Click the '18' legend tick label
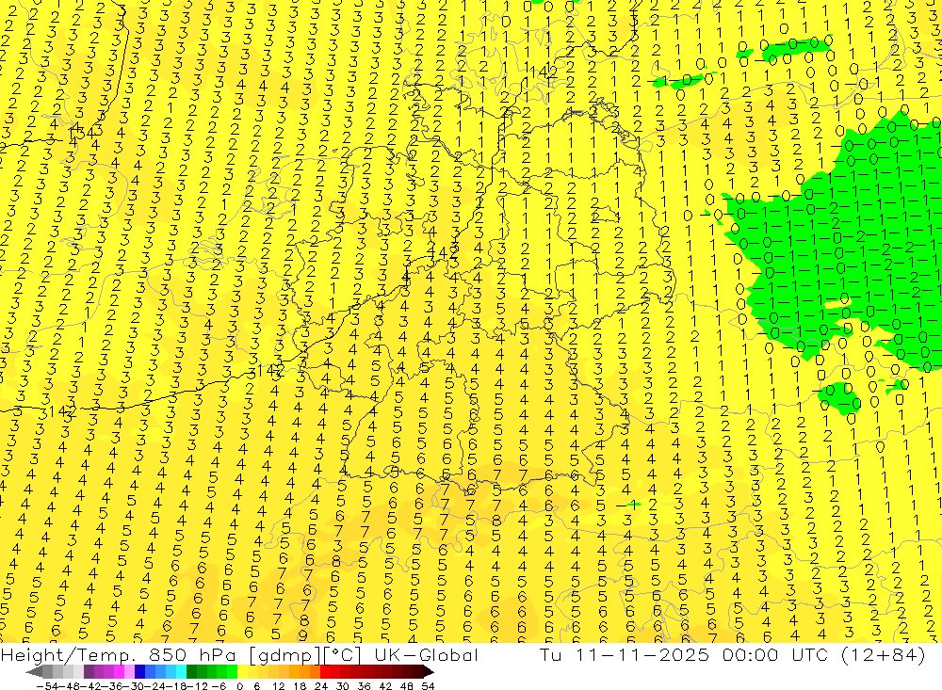This screenshot has height=690, width=942. 300,686
